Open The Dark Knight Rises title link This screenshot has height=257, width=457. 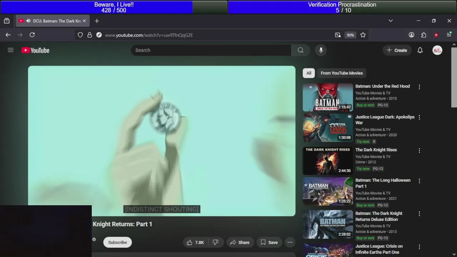tap(376, 150)
